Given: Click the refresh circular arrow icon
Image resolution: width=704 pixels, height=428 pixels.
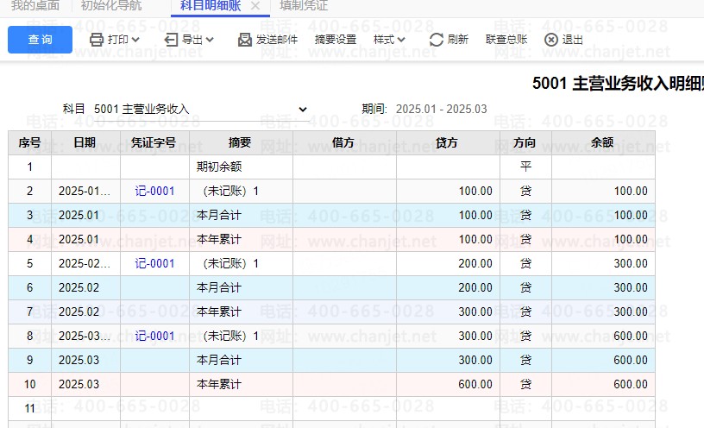Looking at the screenshot, I should [437, 40].
